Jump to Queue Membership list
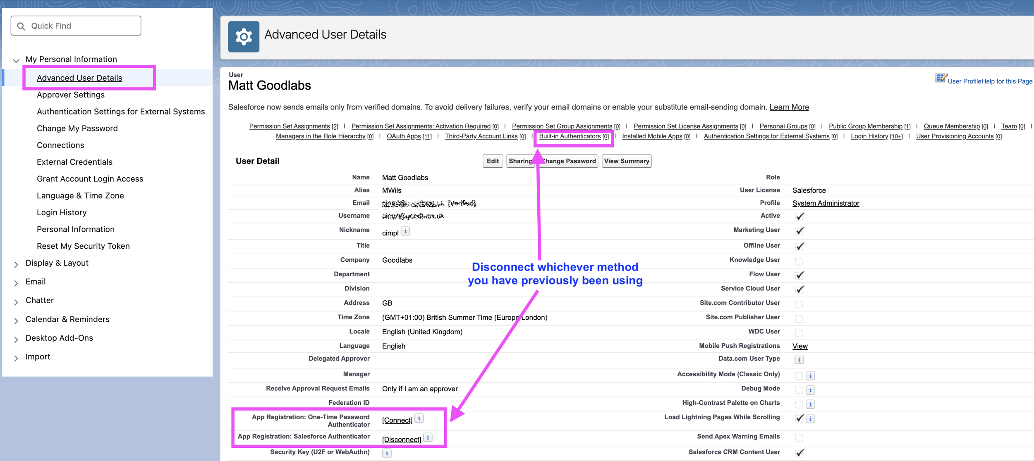This screenshot has width=1034, height=461. (x=956, y=126)
